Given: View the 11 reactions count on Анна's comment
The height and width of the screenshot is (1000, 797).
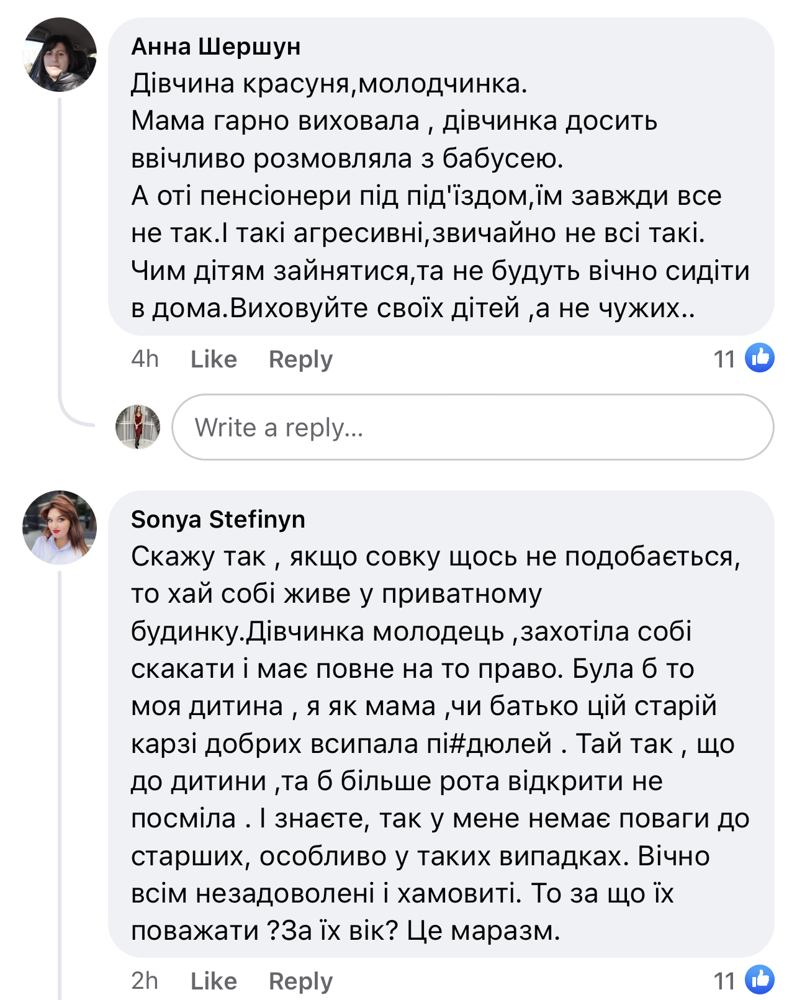Looking at the screenshot, I should (x=724, y=359).
